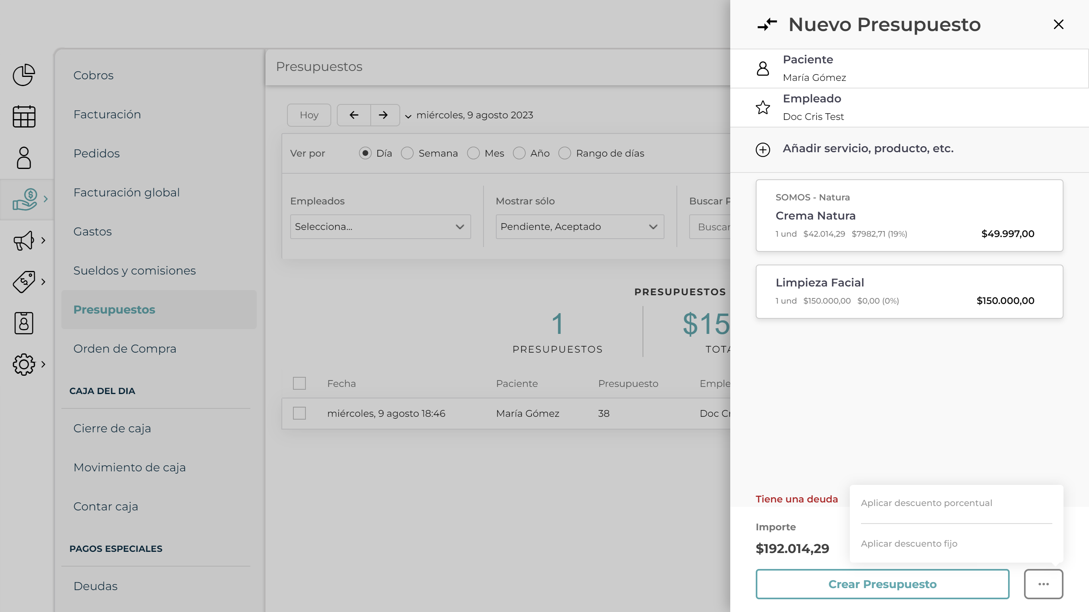Tick the checkbox for the María Gómez row
Image resolution: width=1089 pixels, height=612 pixels.
point(299,413)
